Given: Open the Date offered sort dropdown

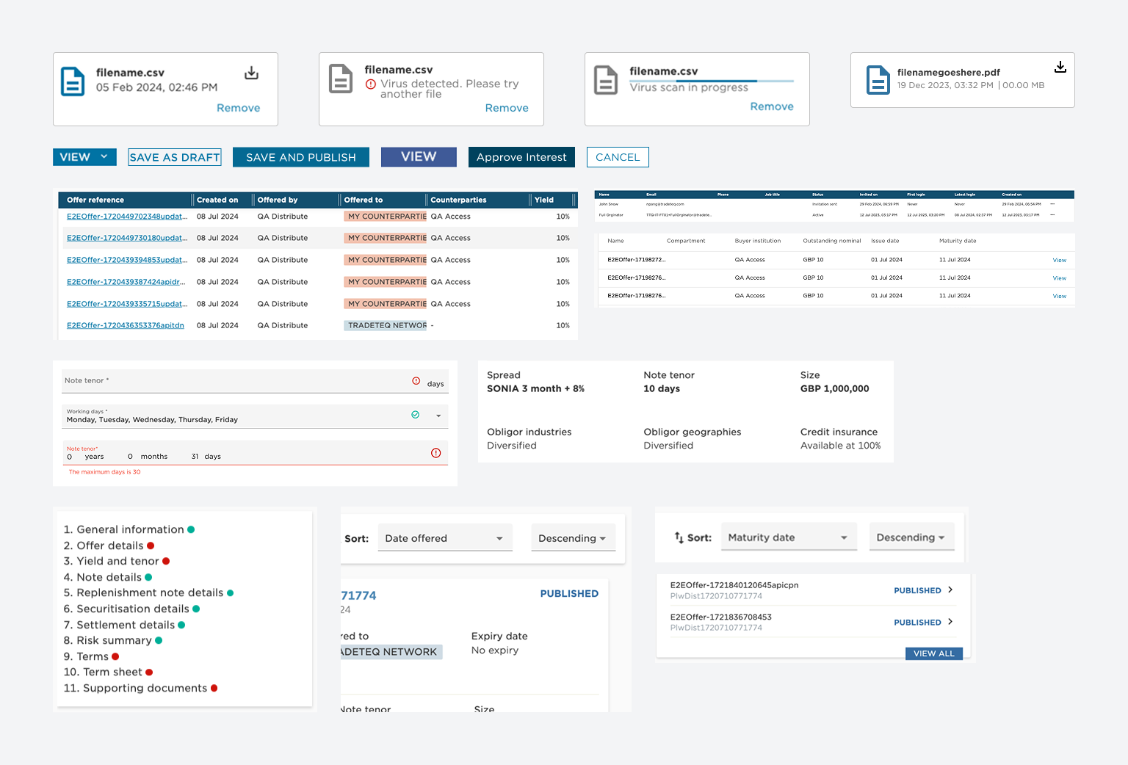Looking at the screenshot, I should click(444, 538).
